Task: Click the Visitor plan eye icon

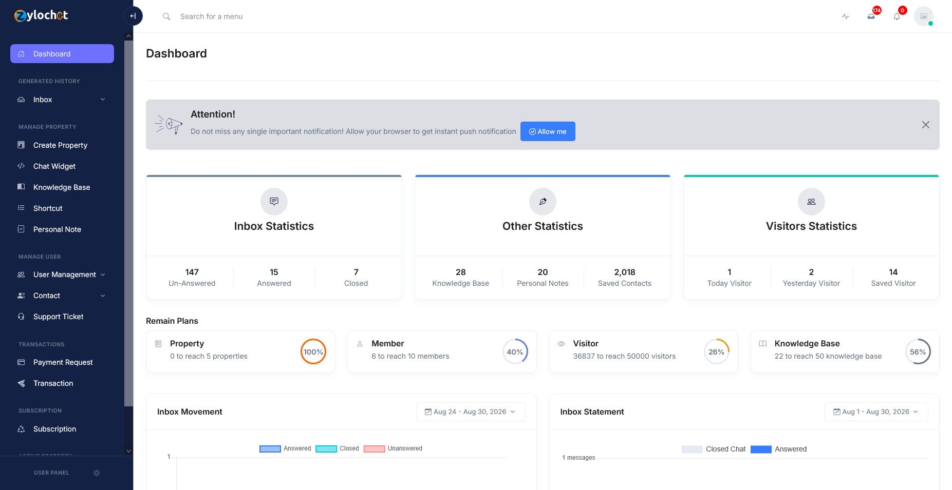Action: point(562,344)
